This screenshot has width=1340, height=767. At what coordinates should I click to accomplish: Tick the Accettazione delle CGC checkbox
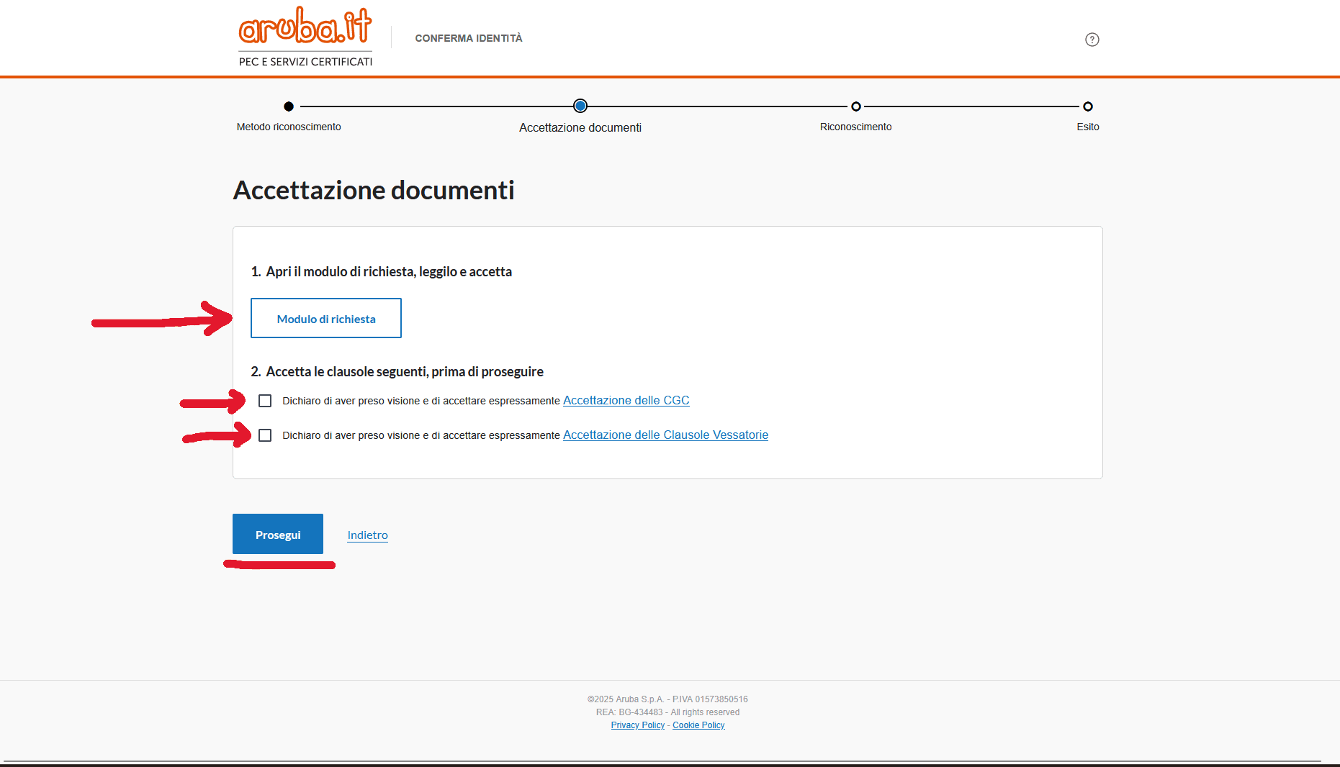point(265,401)
